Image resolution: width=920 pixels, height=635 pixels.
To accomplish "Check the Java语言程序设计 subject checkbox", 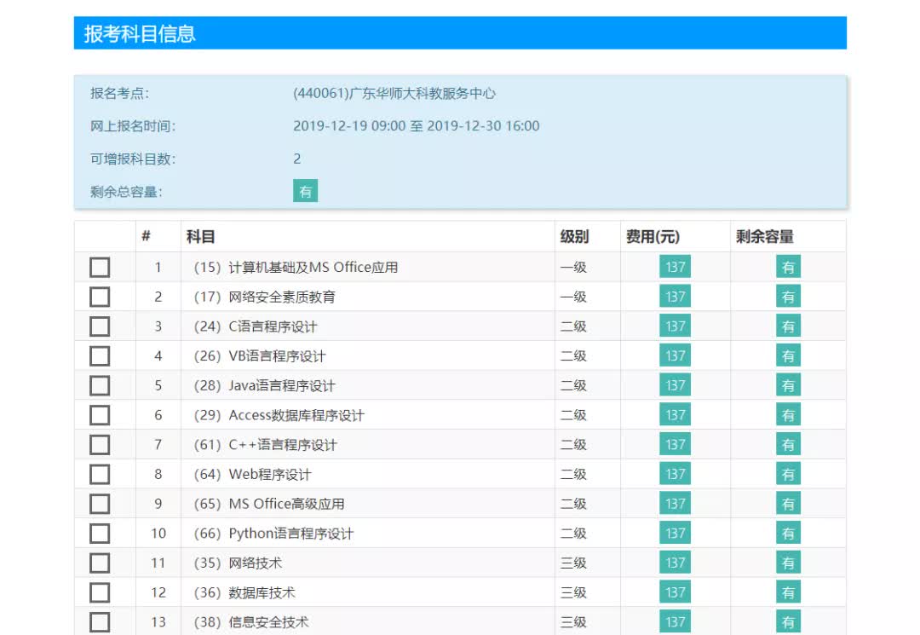I will click(100, 384).
